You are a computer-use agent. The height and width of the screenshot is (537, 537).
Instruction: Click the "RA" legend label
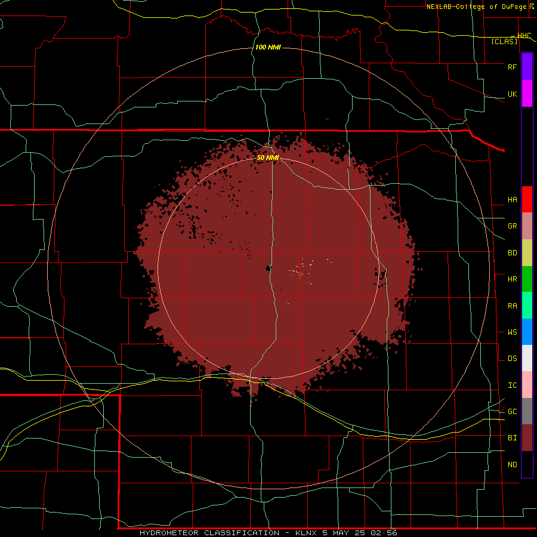click(x=512, y=306)
